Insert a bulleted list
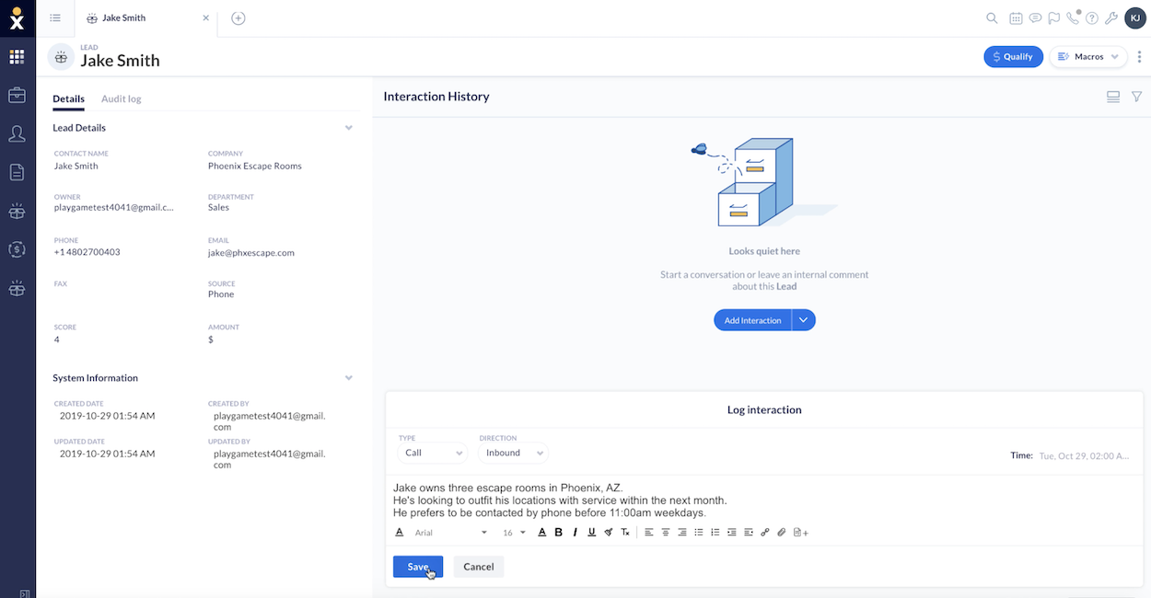1151x598 pixels. 699,533
